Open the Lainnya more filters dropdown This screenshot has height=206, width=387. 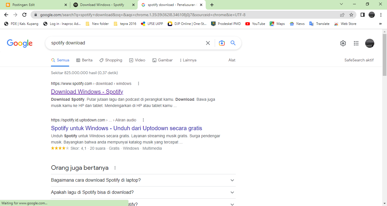pyautogui.click(x=188, y=60)
